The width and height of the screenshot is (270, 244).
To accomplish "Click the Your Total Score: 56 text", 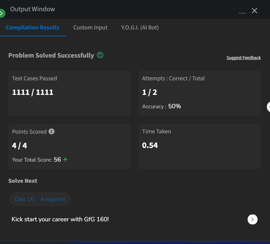I will (x=36, y=160).
